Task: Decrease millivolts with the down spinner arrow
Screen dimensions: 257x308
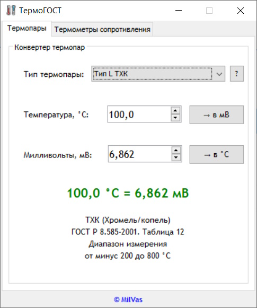Action: pyautogui.click(x=176, y=157)
